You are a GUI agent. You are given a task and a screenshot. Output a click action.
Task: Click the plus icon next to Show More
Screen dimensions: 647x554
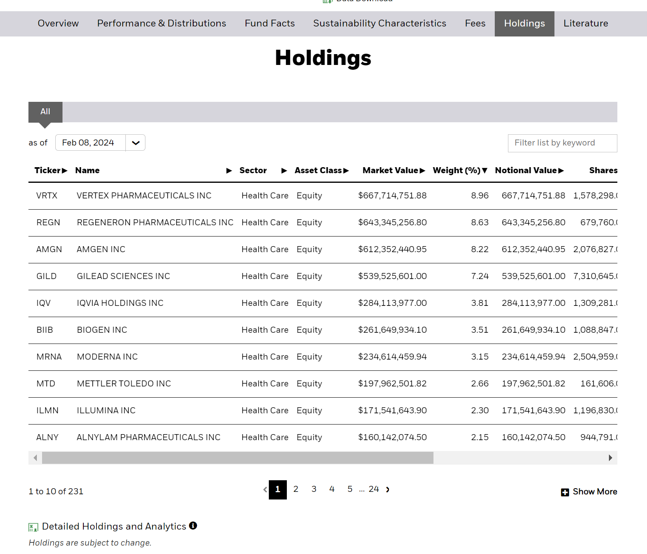pyautogui.click(x=564, y=491)
